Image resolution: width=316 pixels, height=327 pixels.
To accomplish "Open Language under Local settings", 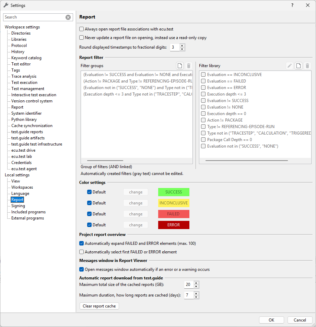I will [x=20, y=193].
